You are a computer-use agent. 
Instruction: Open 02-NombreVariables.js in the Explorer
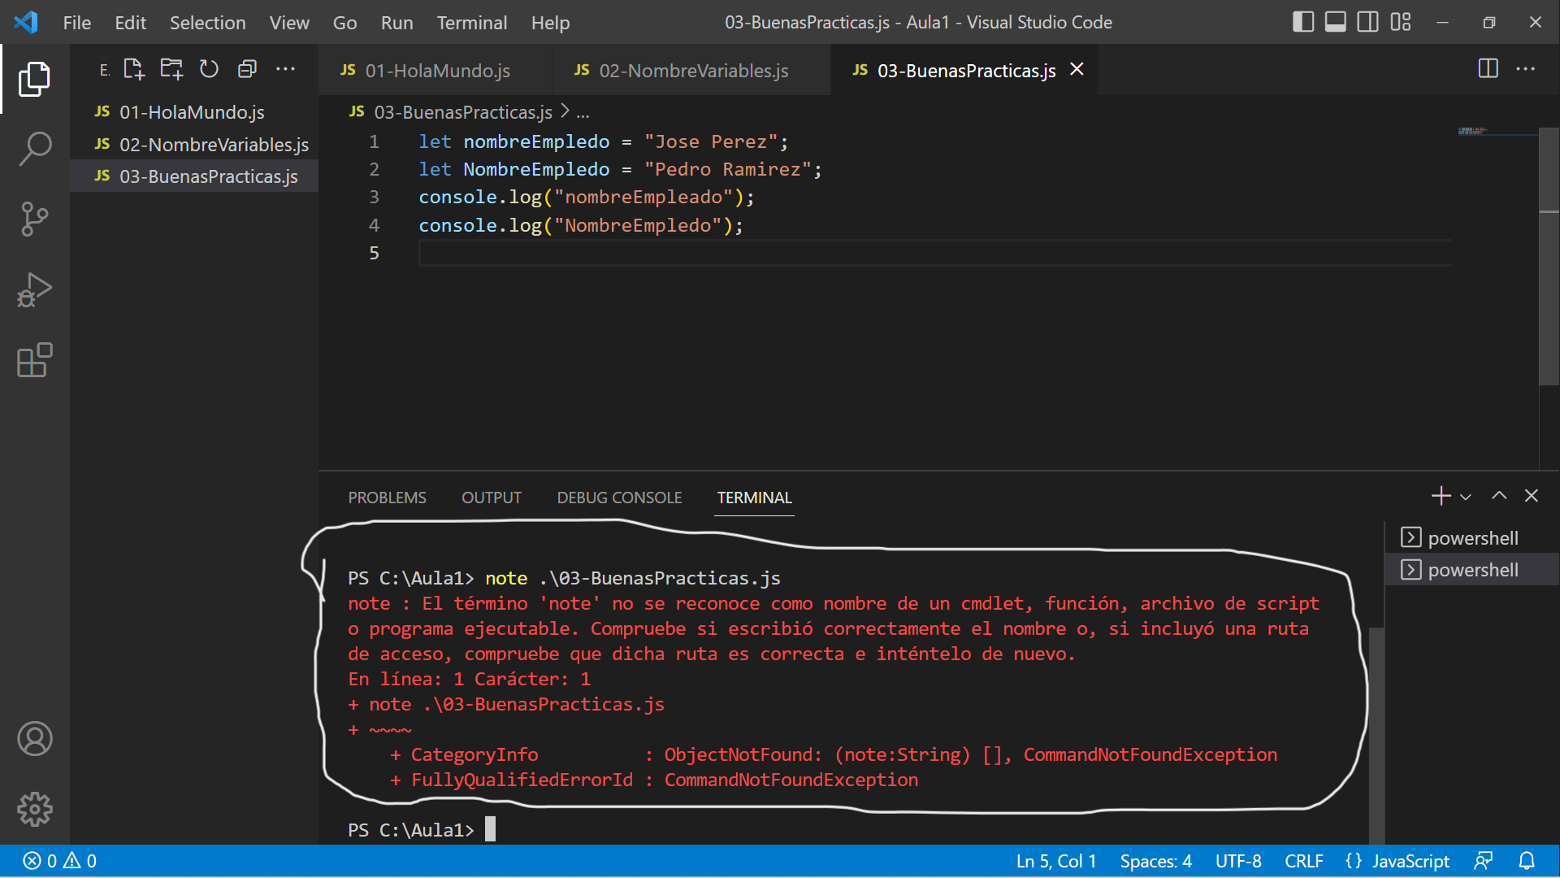tap(193, 145)
